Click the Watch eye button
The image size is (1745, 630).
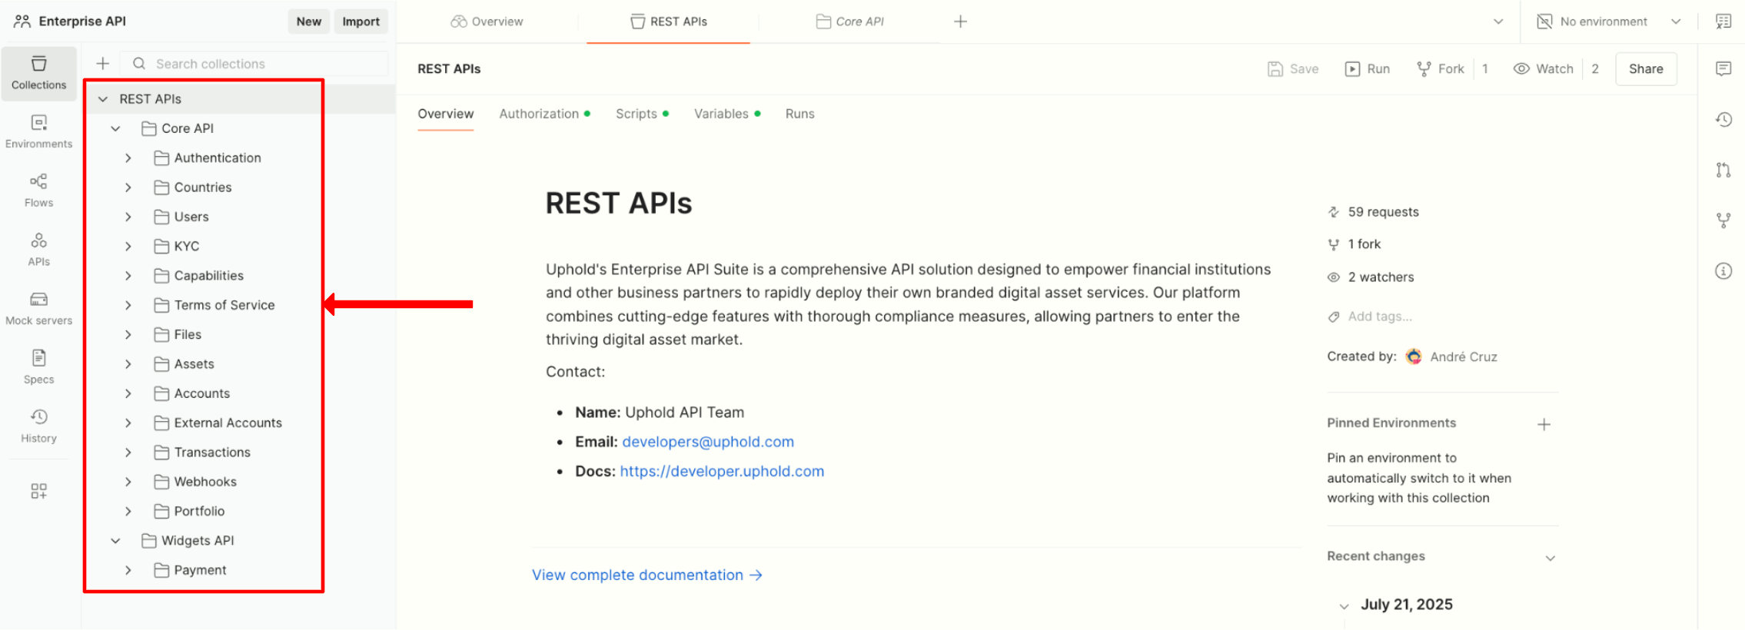(1544, 69)
